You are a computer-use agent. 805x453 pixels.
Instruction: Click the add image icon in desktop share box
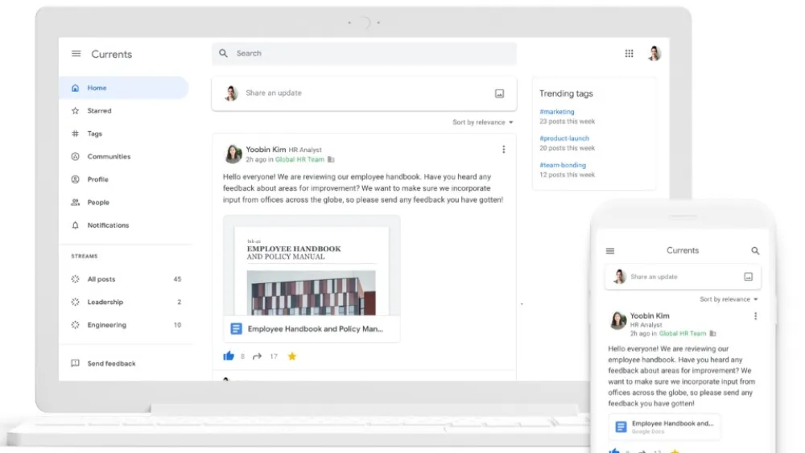(x=500, y=93)
